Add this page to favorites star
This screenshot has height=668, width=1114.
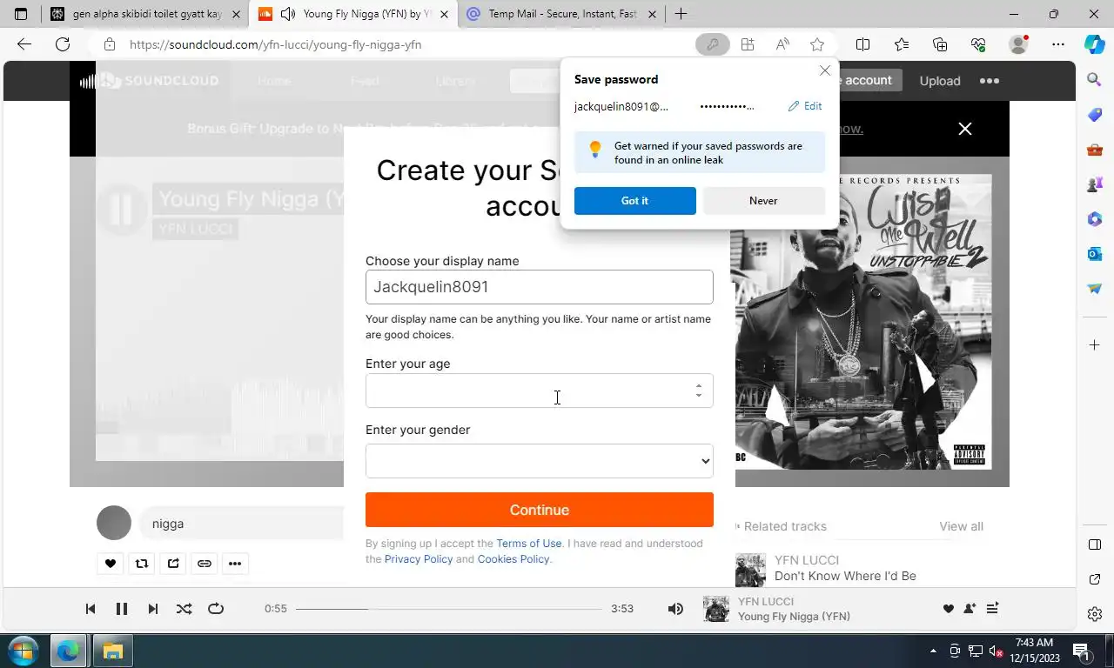click(817, 44)
